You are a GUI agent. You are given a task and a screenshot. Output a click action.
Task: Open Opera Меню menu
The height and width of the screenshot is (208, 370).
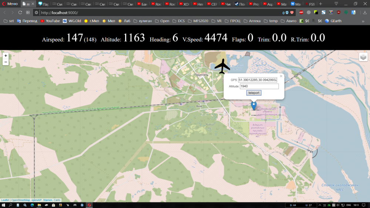pyautogui.click(x=10, y=4)
